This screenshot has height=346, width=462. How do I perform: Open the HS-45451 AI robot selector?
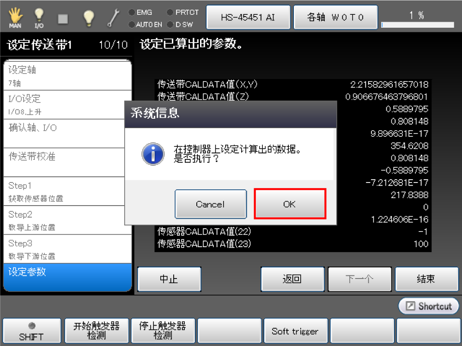click(248, 18)
